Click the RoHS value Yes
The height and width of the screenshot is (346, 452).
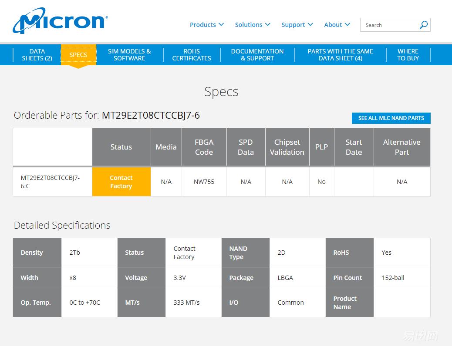(x=386, y=253)
